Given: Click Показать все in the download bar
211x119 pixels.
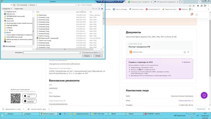Looking at the screenshot, I should (201, 109).
